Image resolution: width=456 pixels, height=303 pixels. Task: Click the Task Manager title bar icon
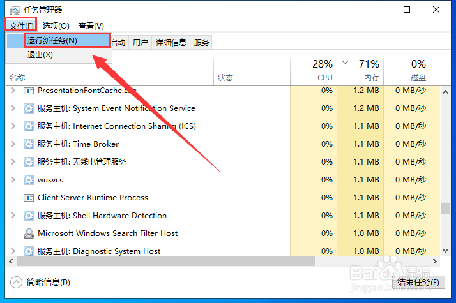[15, 10]
